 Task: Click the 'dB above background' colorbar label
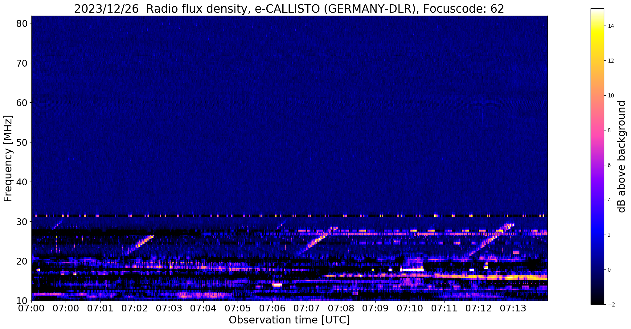[622, 157]
